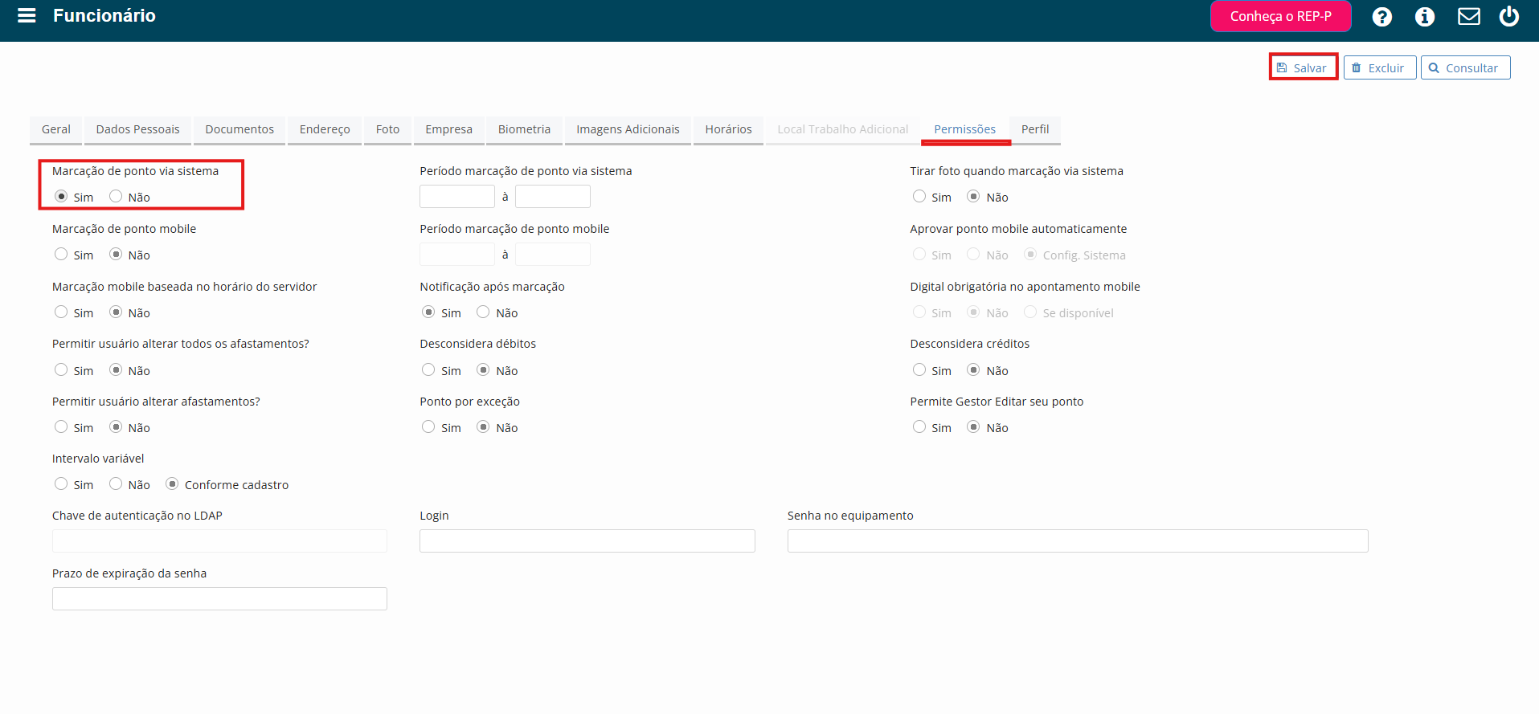Go to the Documentos tab
The image size is (1539, 714).
tap(239, 129)
